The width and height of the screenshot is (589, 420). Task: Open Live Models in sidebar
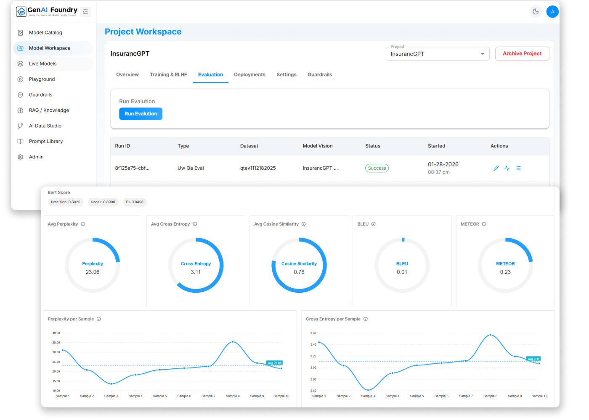point(42,64)
